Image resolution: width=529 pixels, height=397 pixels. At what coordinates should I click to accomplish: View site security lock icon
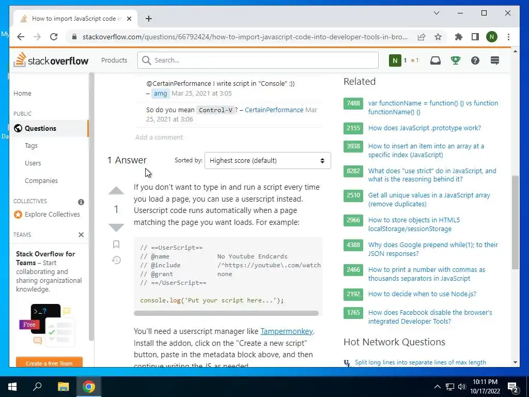(74, 37)
